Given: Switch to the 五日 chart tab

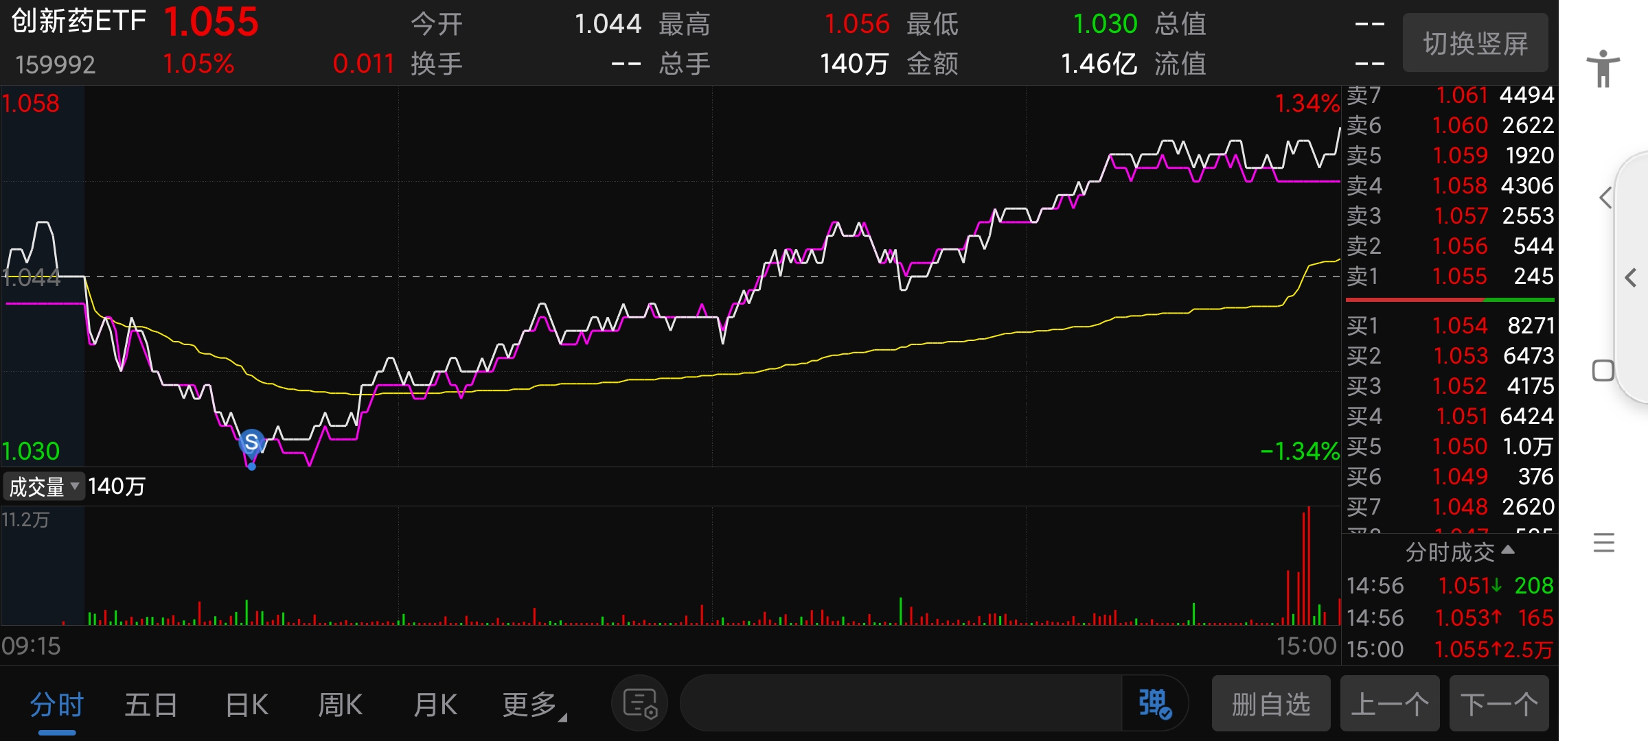Looking at the screenshot, I should (x=151, y=705).
